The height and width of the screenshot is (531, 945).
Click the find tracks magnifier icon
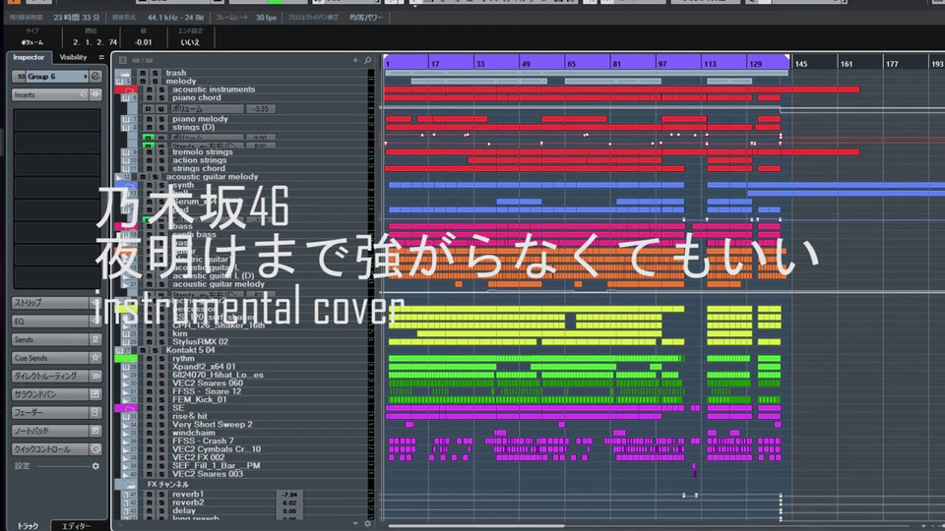click(367, 60)
